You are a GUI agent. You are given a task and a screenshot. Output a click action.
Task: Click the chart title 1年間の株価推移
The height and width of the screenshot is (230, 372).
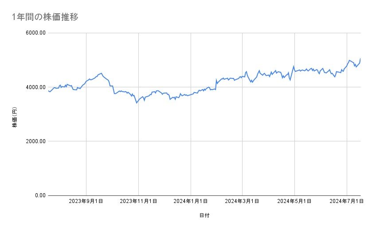pos(46,17)
